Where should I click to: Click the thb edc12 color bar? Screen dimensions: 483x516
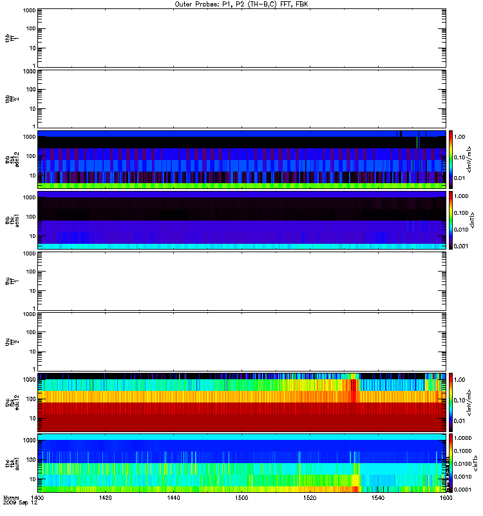[451, 159]
